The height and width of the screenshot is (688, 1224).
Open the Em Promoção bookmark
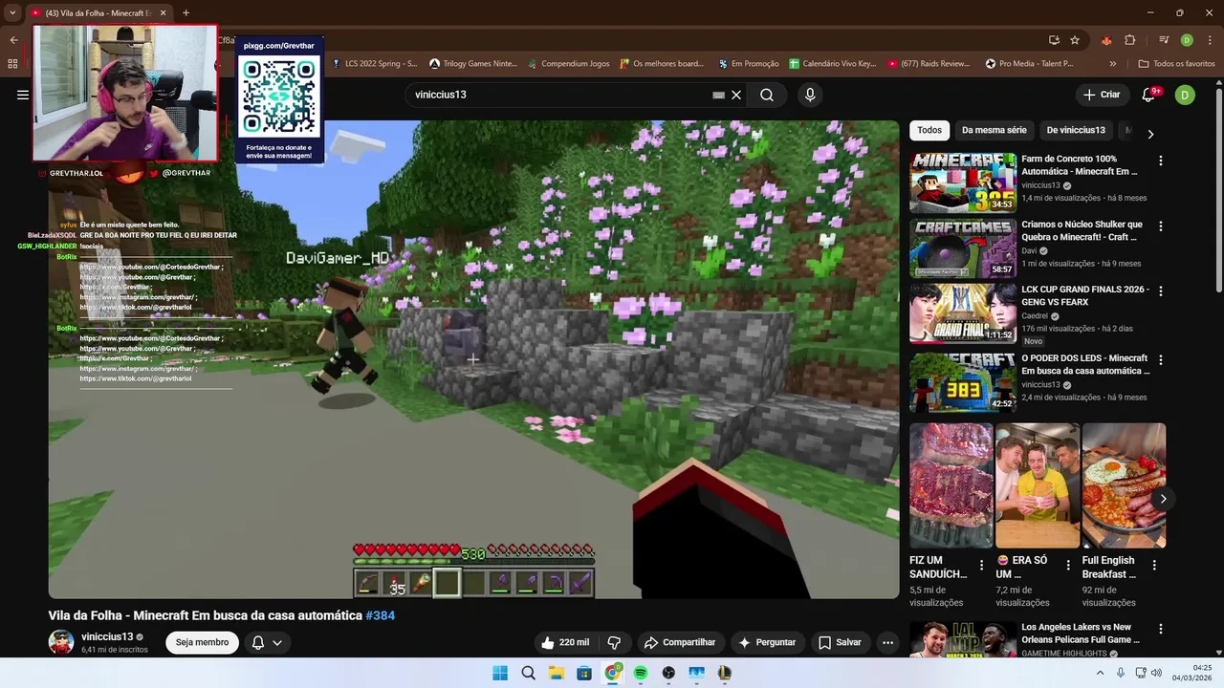tap(748, 64)
